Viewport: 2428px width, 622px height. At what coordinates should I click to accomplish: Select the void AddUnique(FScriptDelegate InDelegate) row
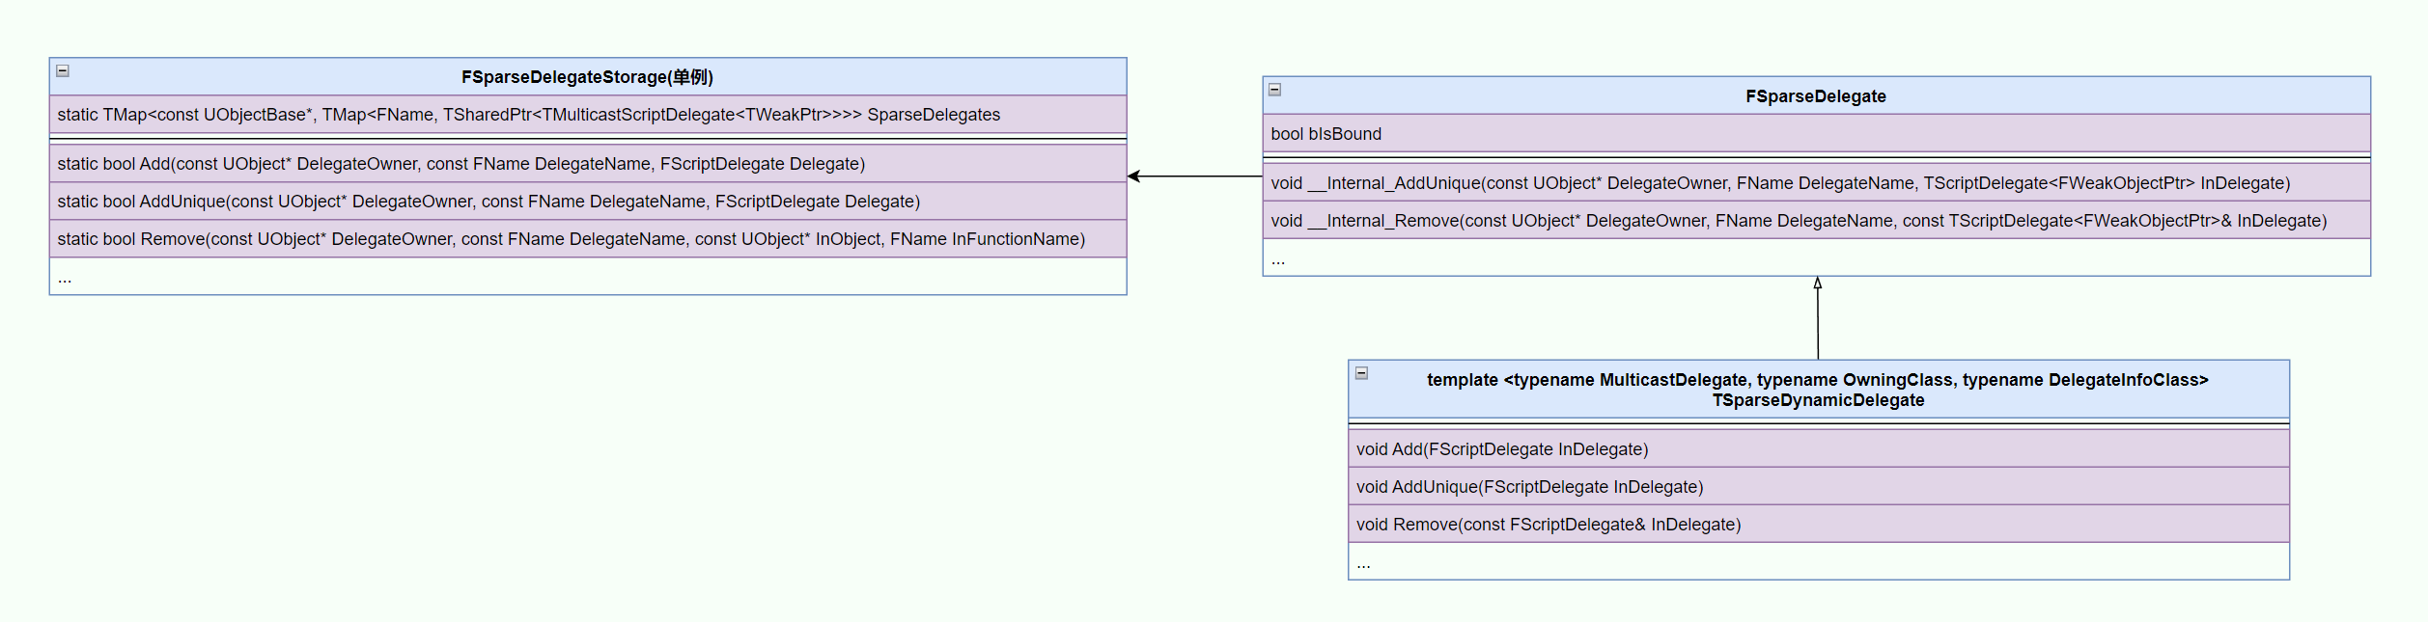coord(1529,487)
